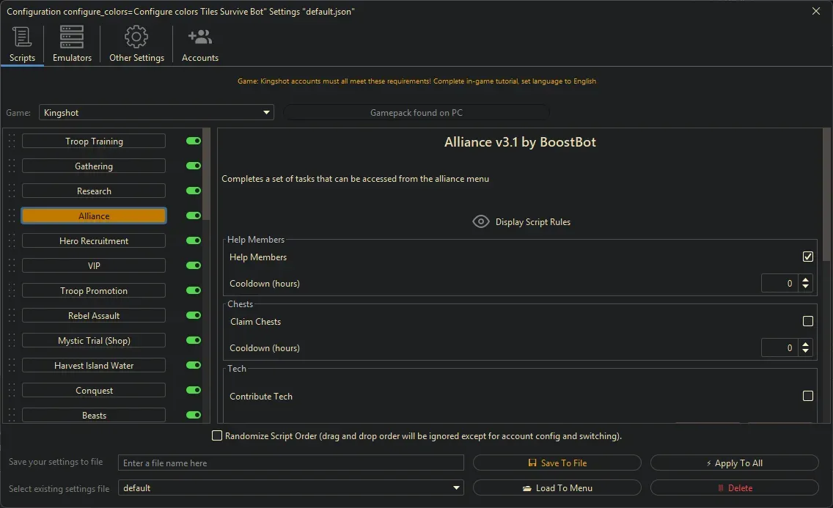Screen dimensions: 833x508
Task: Click the drag handle beside VIP
Action: pos(12,266)
